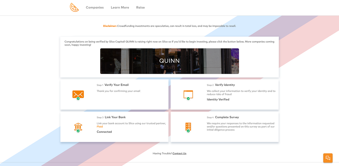Click the 'Having Trouble?' text
The height and width of the screenshot is (166, 339).
[162, 154]
